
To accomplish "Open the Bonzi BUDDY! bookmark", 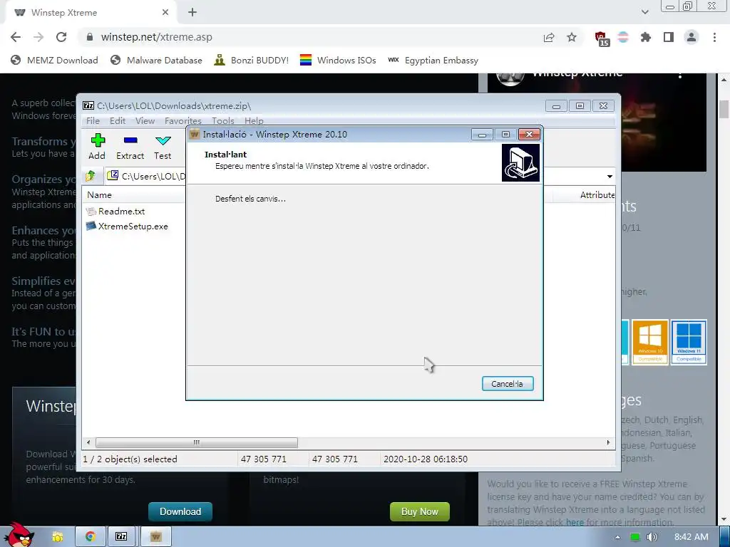I will (252, 60).
